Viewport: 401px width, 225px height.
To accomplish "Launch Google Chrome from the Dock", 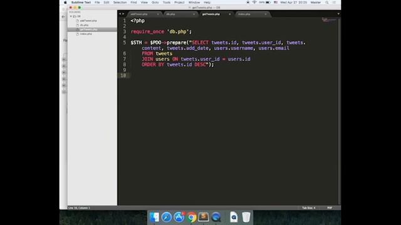I will (x=191, y=217).
